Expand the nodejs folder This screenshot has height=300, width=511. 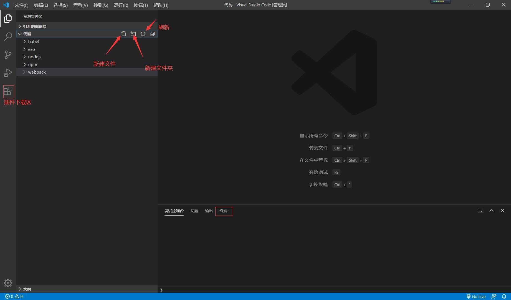pos(87,57)
